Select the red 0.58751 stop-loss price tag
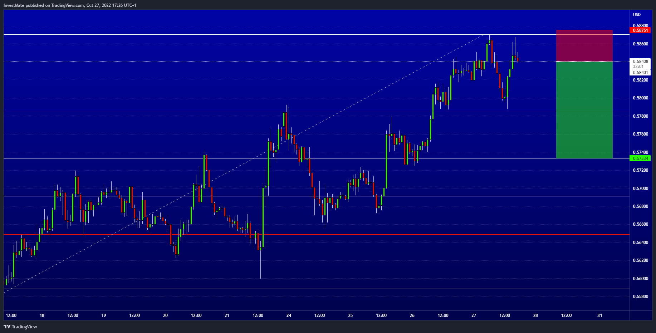 pyautogui.click(x=640, y=30)
